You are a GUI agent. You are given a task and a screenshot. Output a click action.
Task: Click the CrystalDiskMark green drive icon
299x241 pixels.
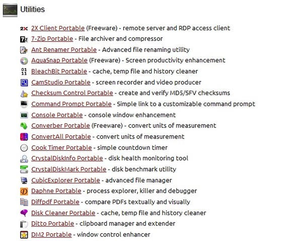(24, 169)
